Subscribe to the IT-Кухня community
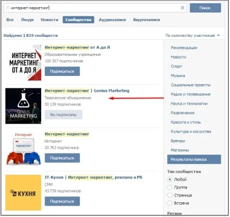 pyautogui.click(x=62, y=201)
